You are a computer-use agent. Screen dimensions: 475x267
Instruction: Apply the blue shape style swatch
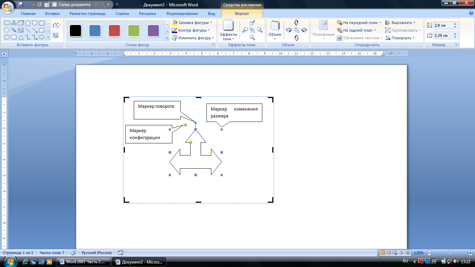(x=95, y=31)
